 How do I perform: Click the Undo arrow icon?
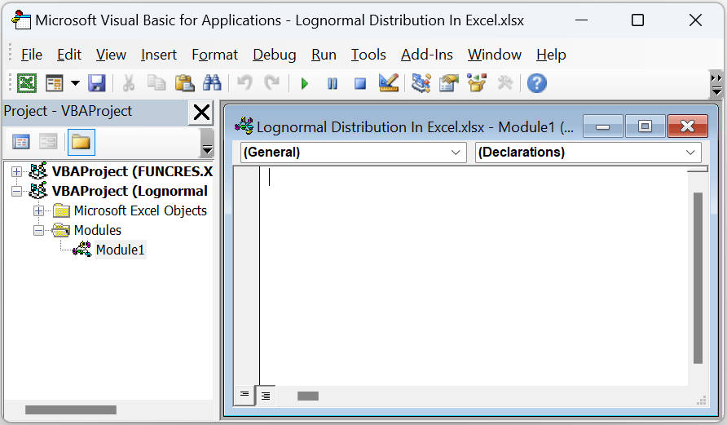tap(245, 83)
